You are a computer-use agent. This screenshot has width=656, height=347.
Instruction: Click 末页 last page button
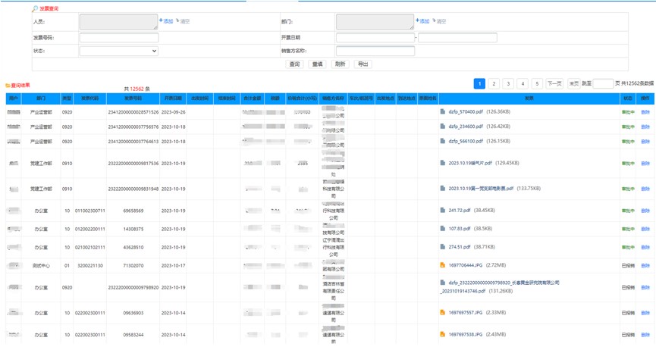pyautogui.click(x=573, y=83)
